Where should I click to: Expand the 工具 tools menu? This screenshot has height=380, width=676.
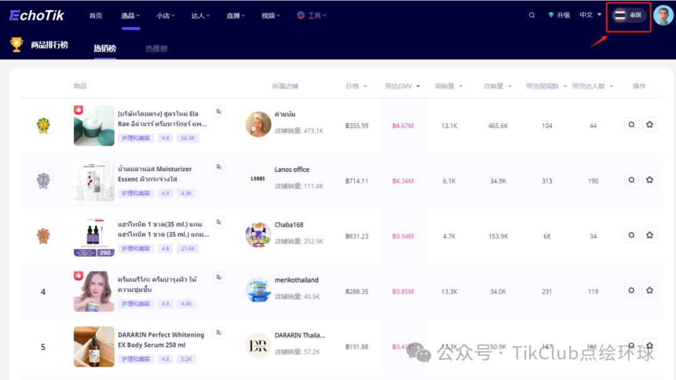point(312,16)
